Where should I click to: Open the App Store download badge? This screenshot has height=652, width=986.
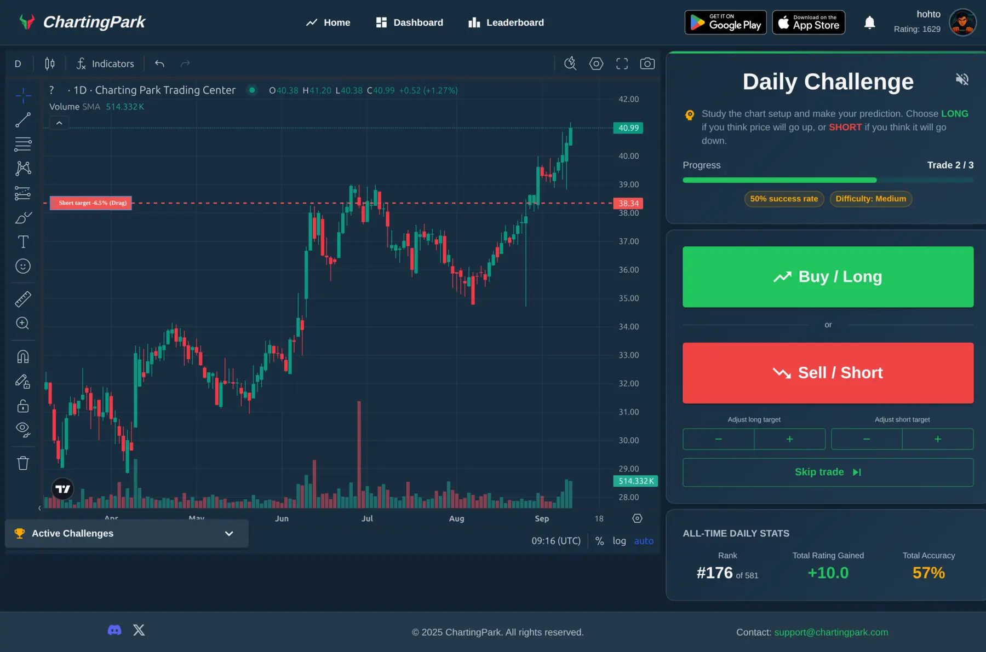809,22
